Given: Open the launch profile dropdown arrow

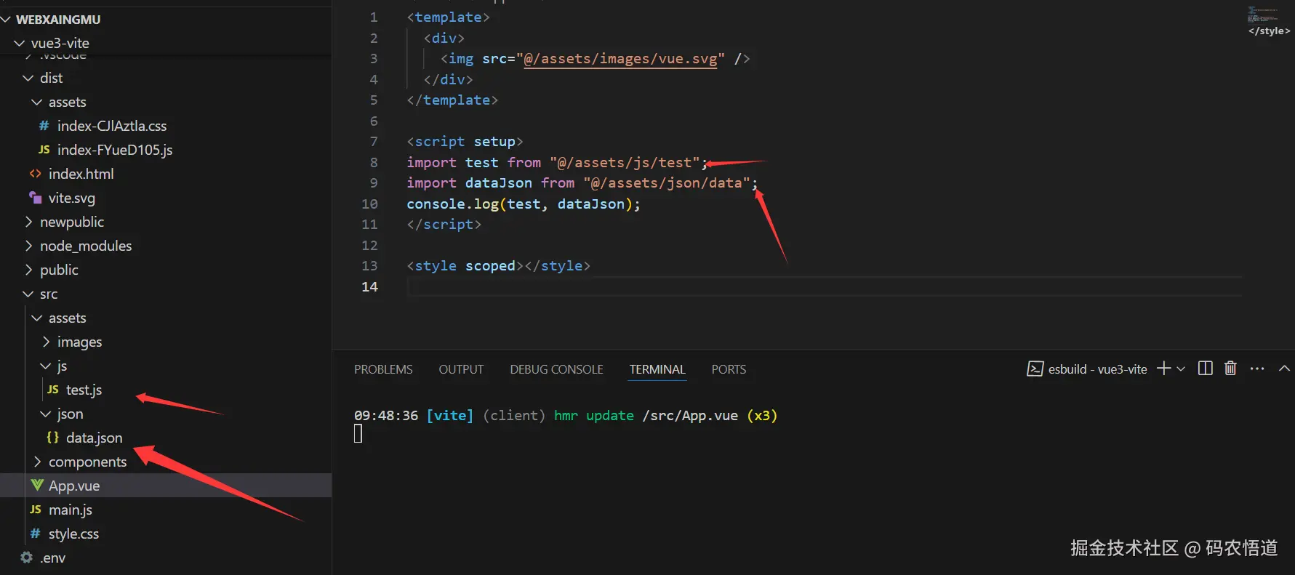Looking at the screenshot, I should click(x=1181, y=369).
